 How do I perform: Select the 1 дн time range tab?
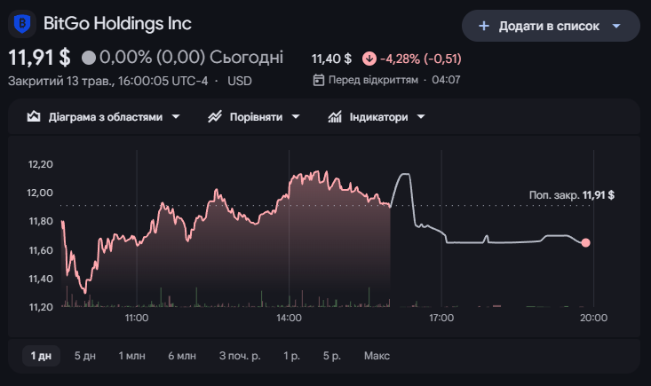[41, 356]
